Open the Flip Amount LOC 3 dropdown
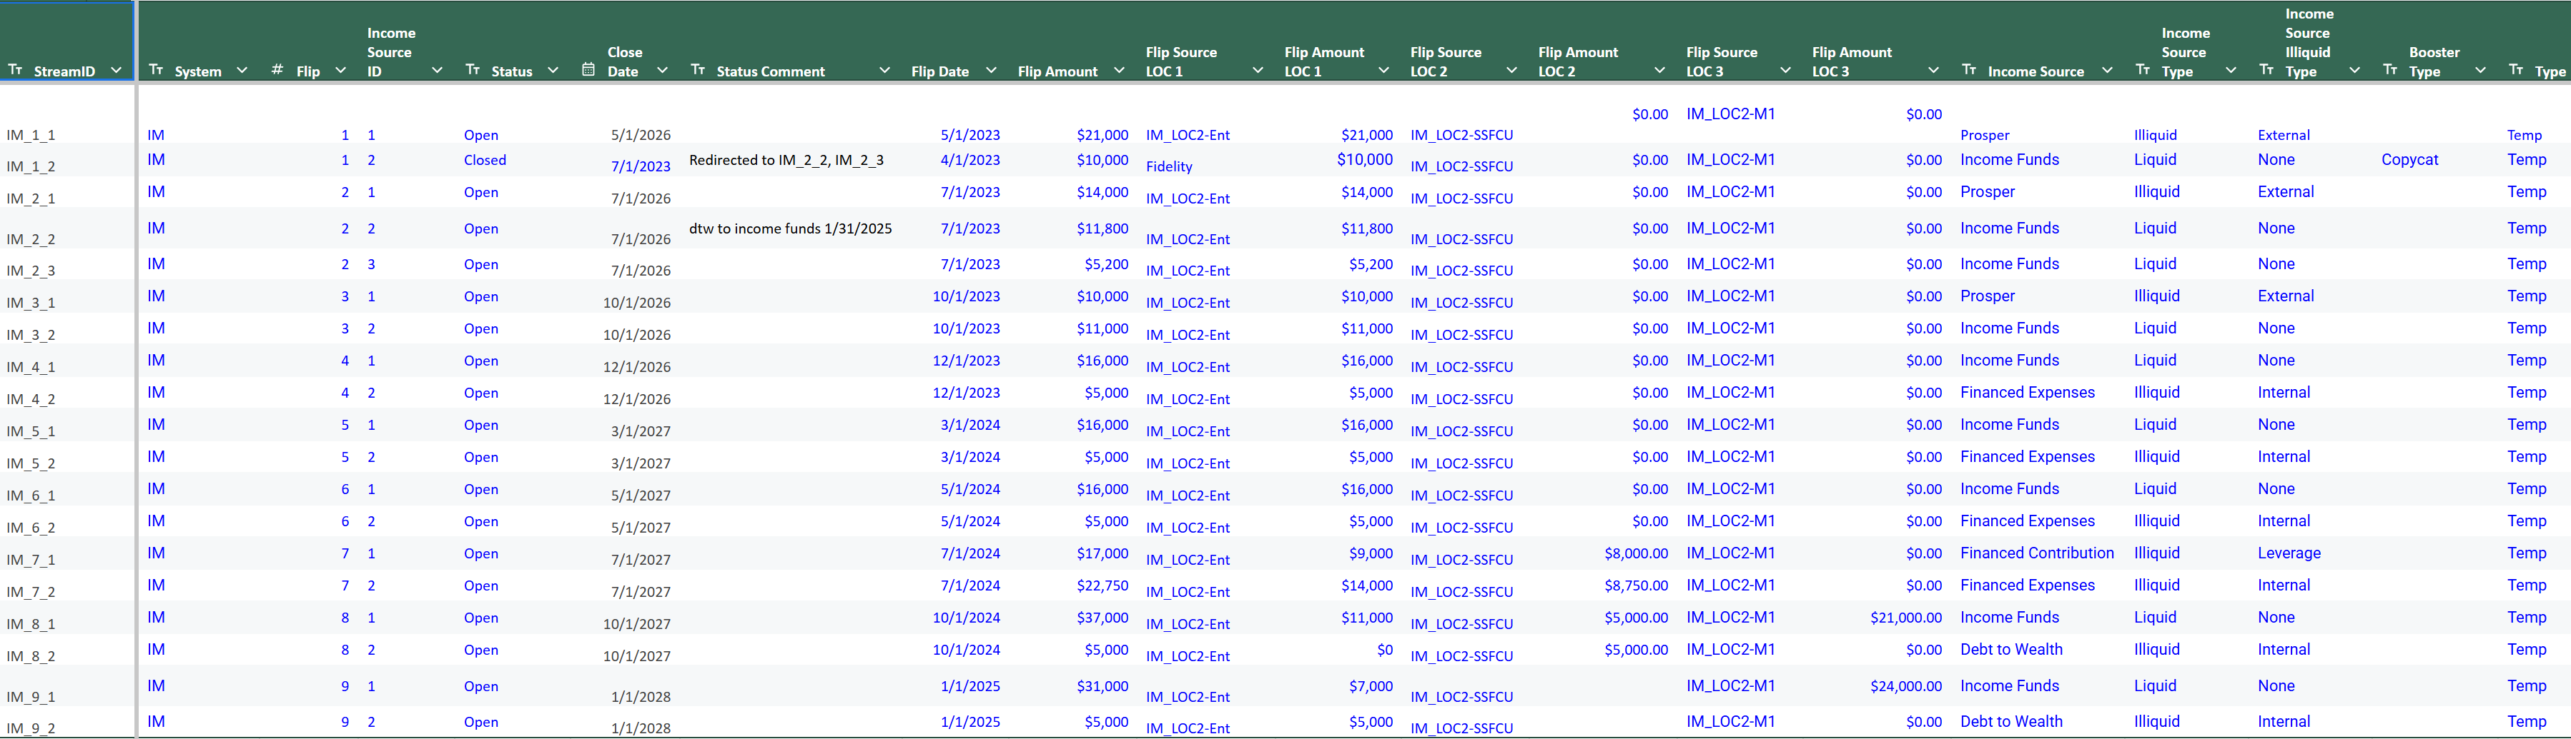Screen dimensions: 2571x739 (1933, 71)
